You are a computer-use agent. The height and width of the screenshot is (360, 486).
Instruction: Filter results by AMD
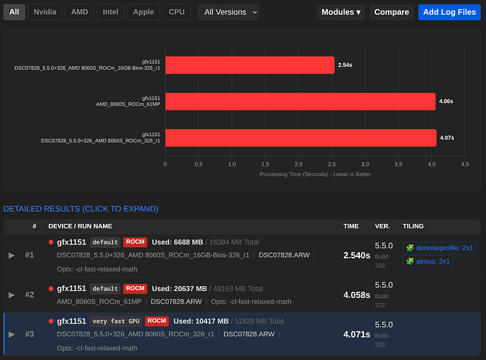[x=80, y=12]
